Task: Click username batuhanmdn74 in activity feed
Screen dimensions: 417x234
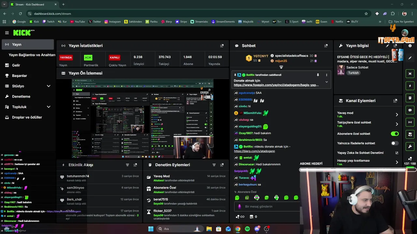Action: (78, 176)
